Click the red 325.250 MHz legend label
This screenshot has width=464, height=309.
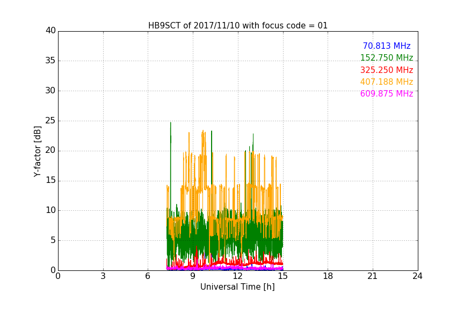coord(386,70)
